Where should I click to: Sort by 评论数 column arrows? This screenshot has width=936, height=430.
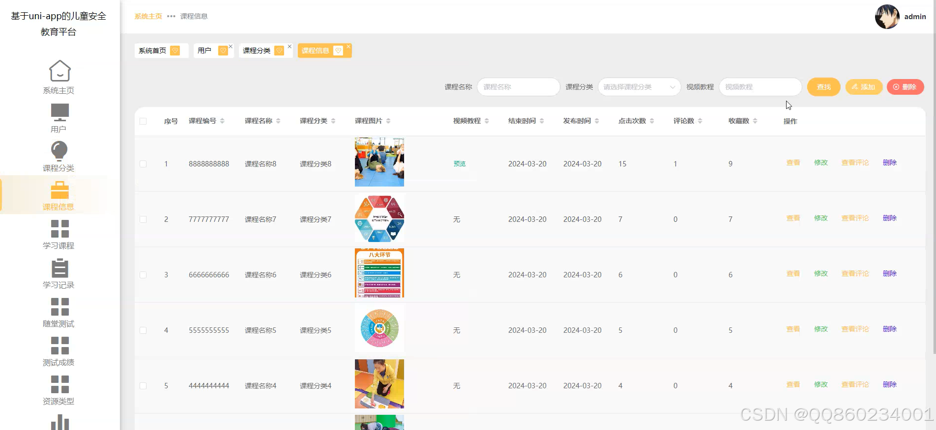click(700, 121)
